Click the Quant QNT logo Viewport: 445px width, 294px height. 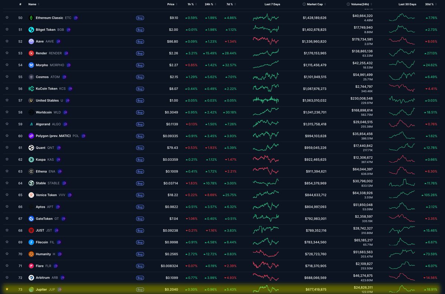coord(31,148)
